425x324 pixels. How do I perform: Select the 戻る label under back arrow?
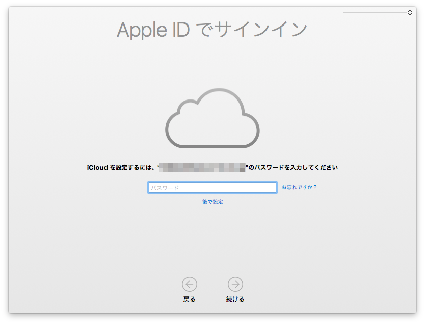[x=189, y=299]
